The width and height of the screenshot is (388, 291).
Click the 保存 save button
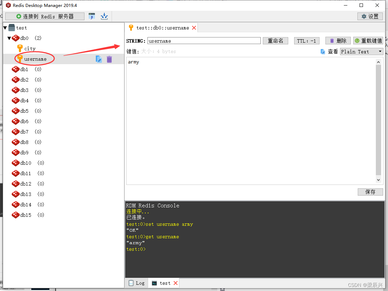pos(370,192)
